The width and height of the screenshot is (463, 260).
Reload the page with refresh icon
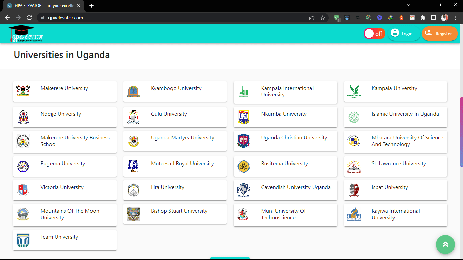29,18
